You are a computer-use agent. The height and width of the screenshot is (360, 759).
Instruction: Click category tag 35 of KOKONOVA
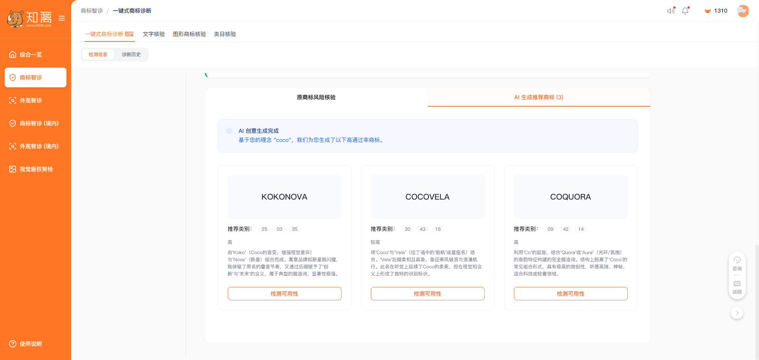point(295,229)
